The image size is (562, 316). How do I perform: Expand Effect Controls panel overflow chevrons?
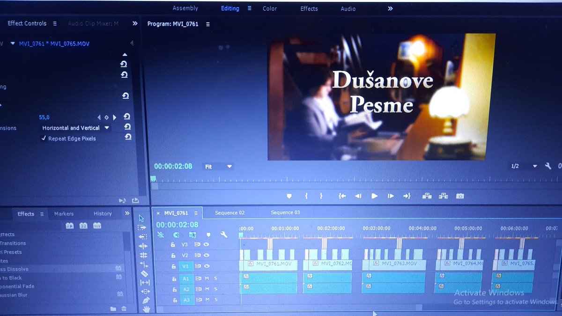click(135, 23)
